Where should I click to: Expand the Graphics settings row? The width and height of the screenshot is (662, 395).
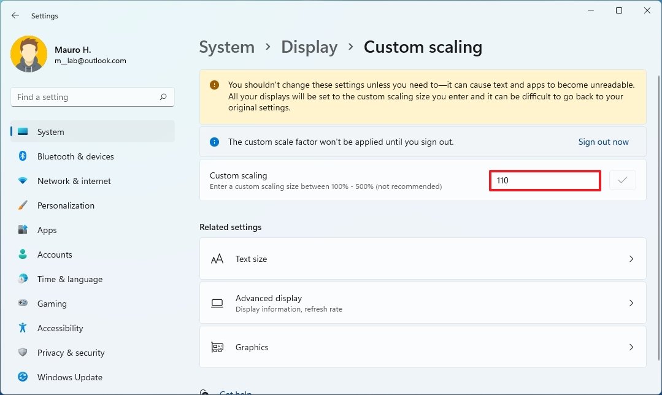631,347
